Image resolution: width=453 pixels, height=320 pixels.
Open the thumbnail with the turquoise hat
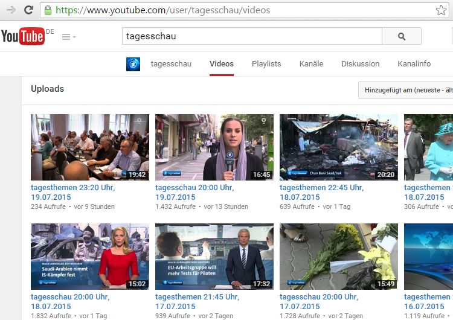pyautogui.click(x=428, y=147)
